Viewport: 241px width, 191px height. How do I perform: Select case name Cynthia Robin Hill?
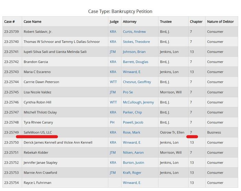pyautogui.click(x=37, y=102)
